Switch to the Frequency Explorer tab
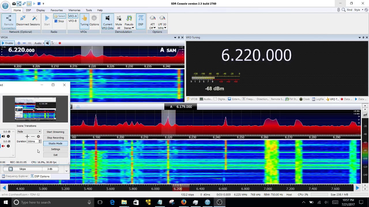Screen dimensions: 369x207 (15, 176)
